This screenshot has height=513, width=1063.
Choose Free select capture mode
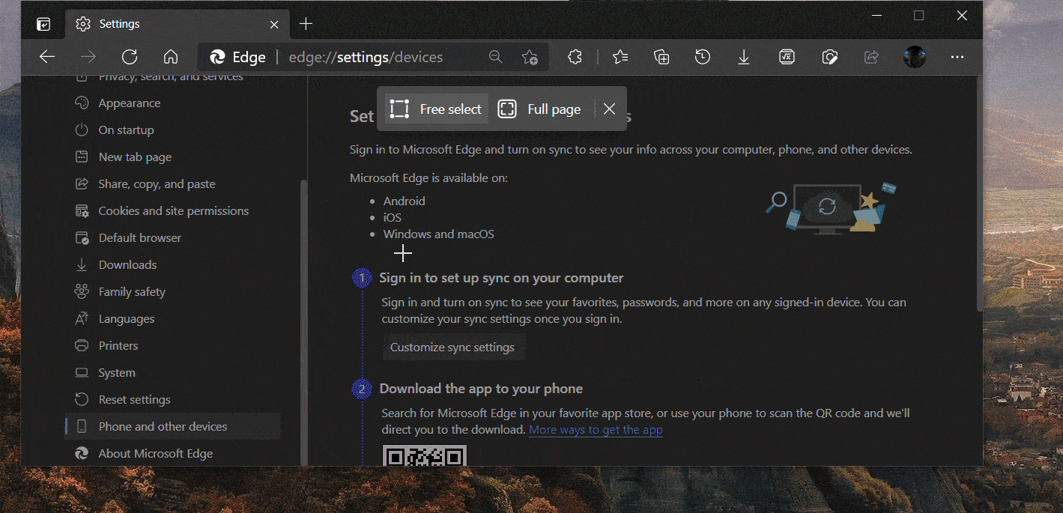click(436, 109)
